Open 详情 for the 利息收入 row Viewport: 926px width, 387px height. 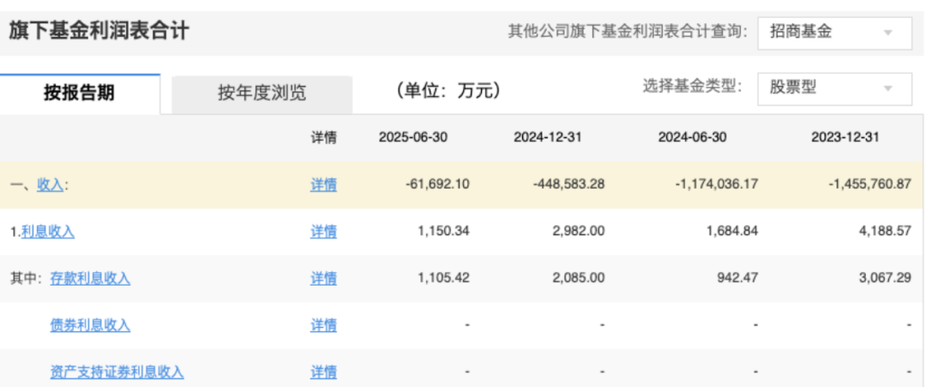[323, 232]
